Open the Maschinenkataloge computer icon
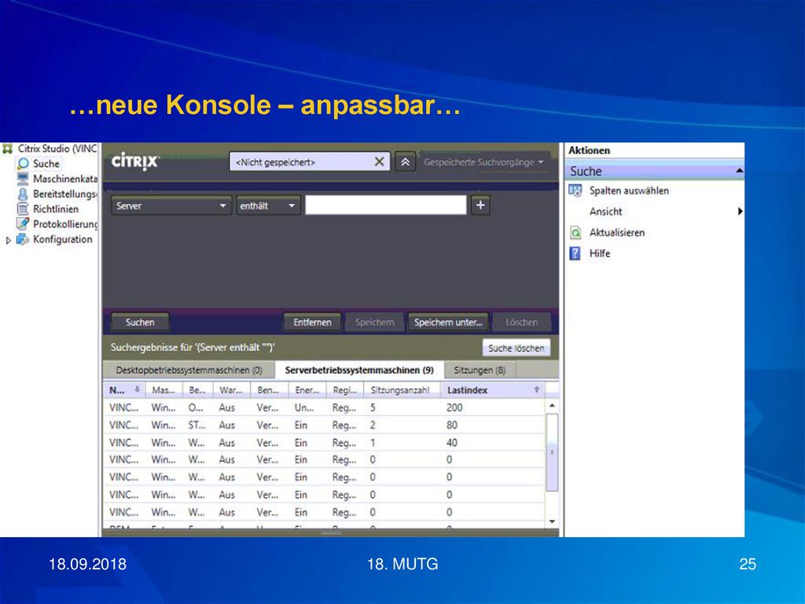 [x=23, y=179]
